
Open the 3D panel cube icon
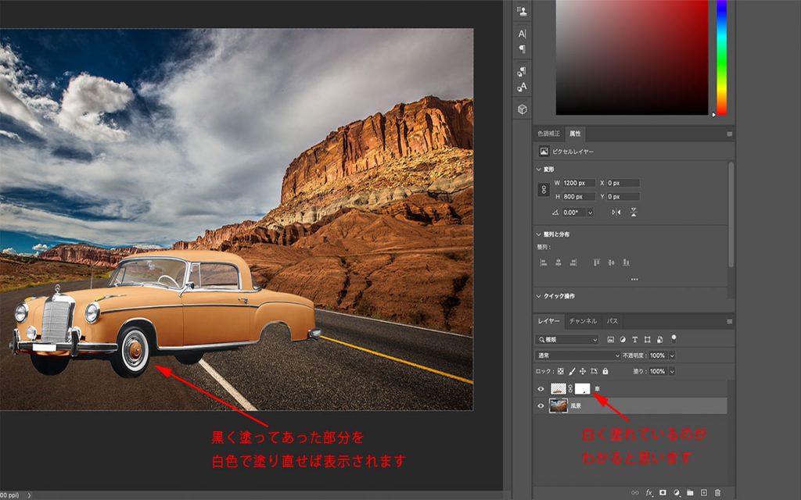[x=522, y=109]
